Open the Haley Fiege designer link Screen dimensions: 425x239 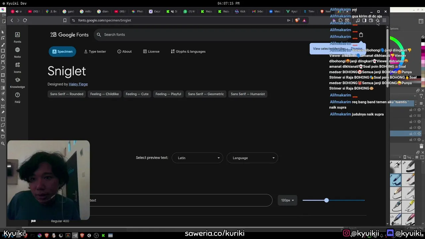click(x=78, y=84)
